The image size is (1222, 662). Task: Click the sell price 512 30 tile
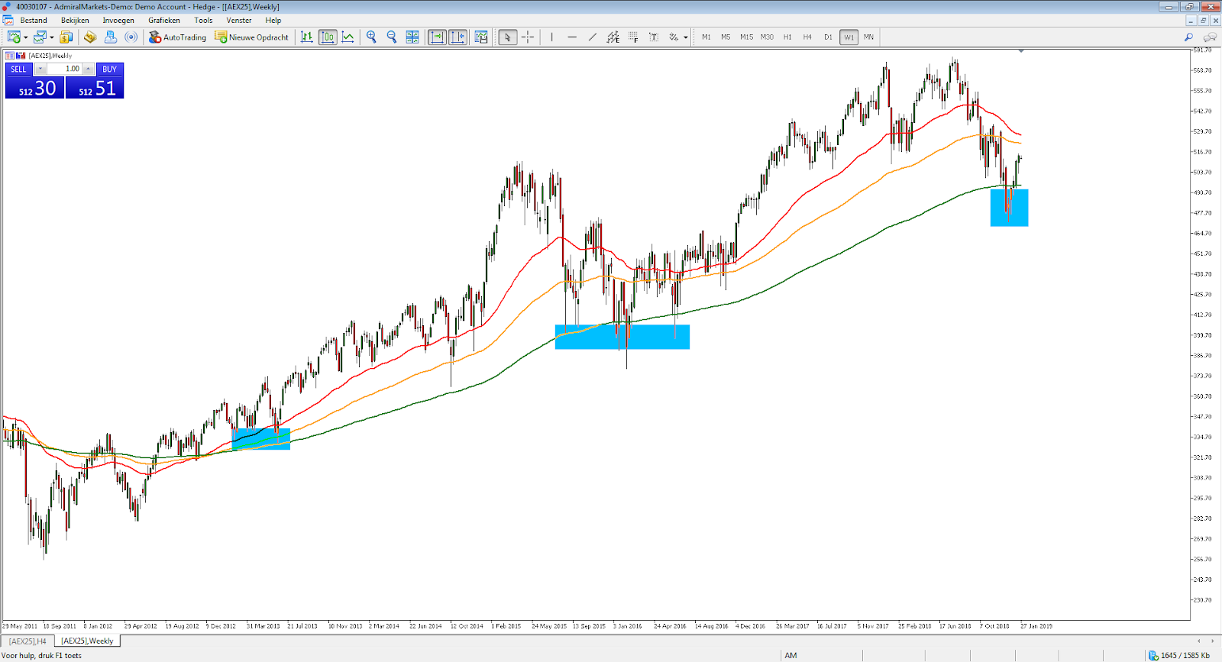point(35,88)
